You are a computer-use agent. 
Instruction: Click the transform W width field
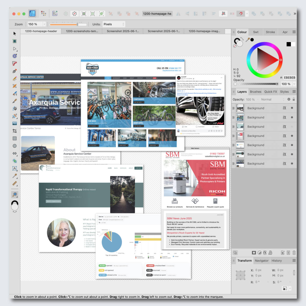click(x=280, y=270)
